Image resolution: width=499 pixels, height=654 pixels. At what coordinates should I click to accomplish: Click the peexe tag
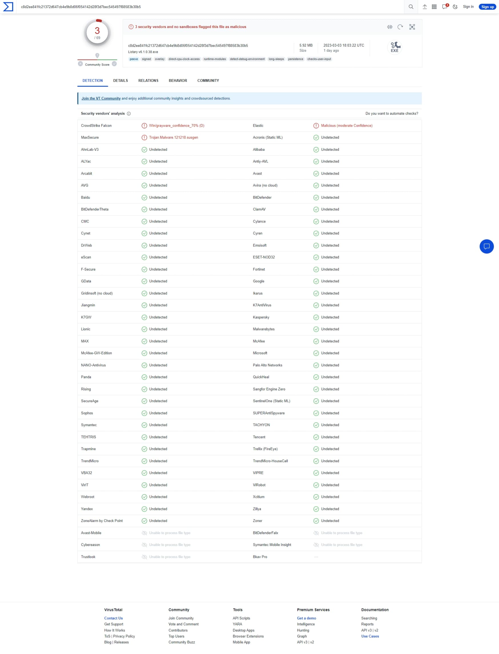[134, 59]
